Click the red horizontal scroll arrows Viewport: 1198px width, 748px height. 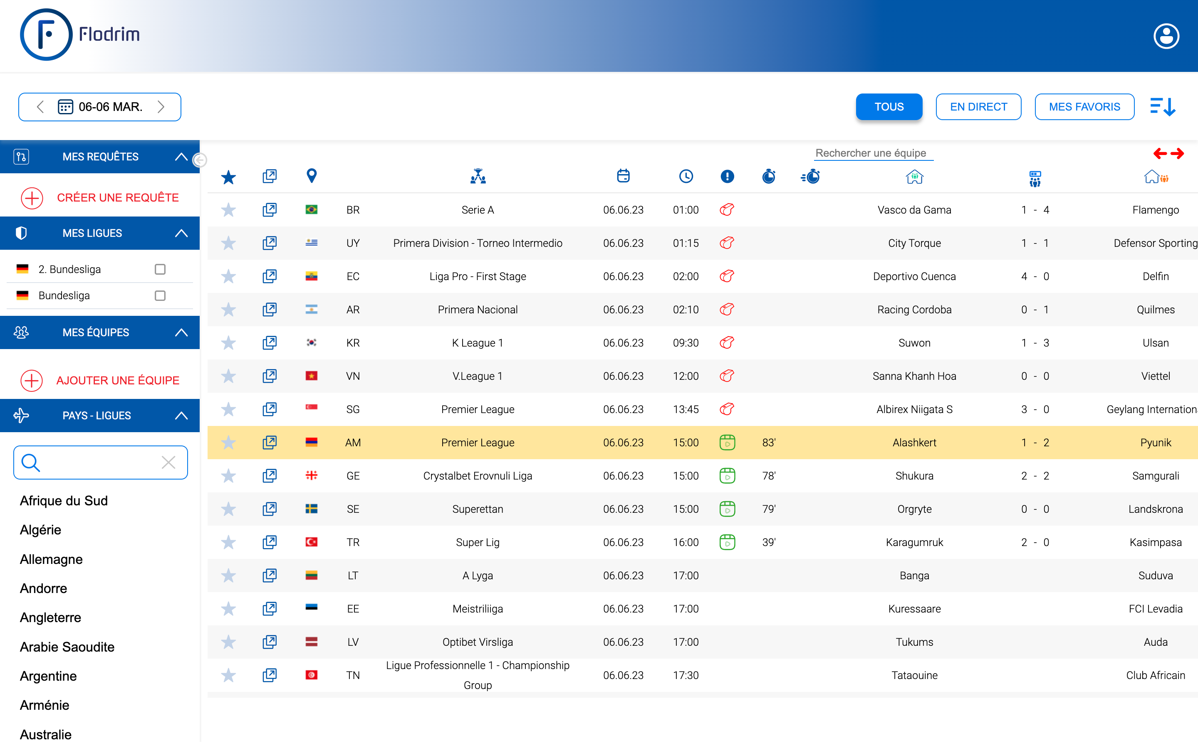point(1168,154)
